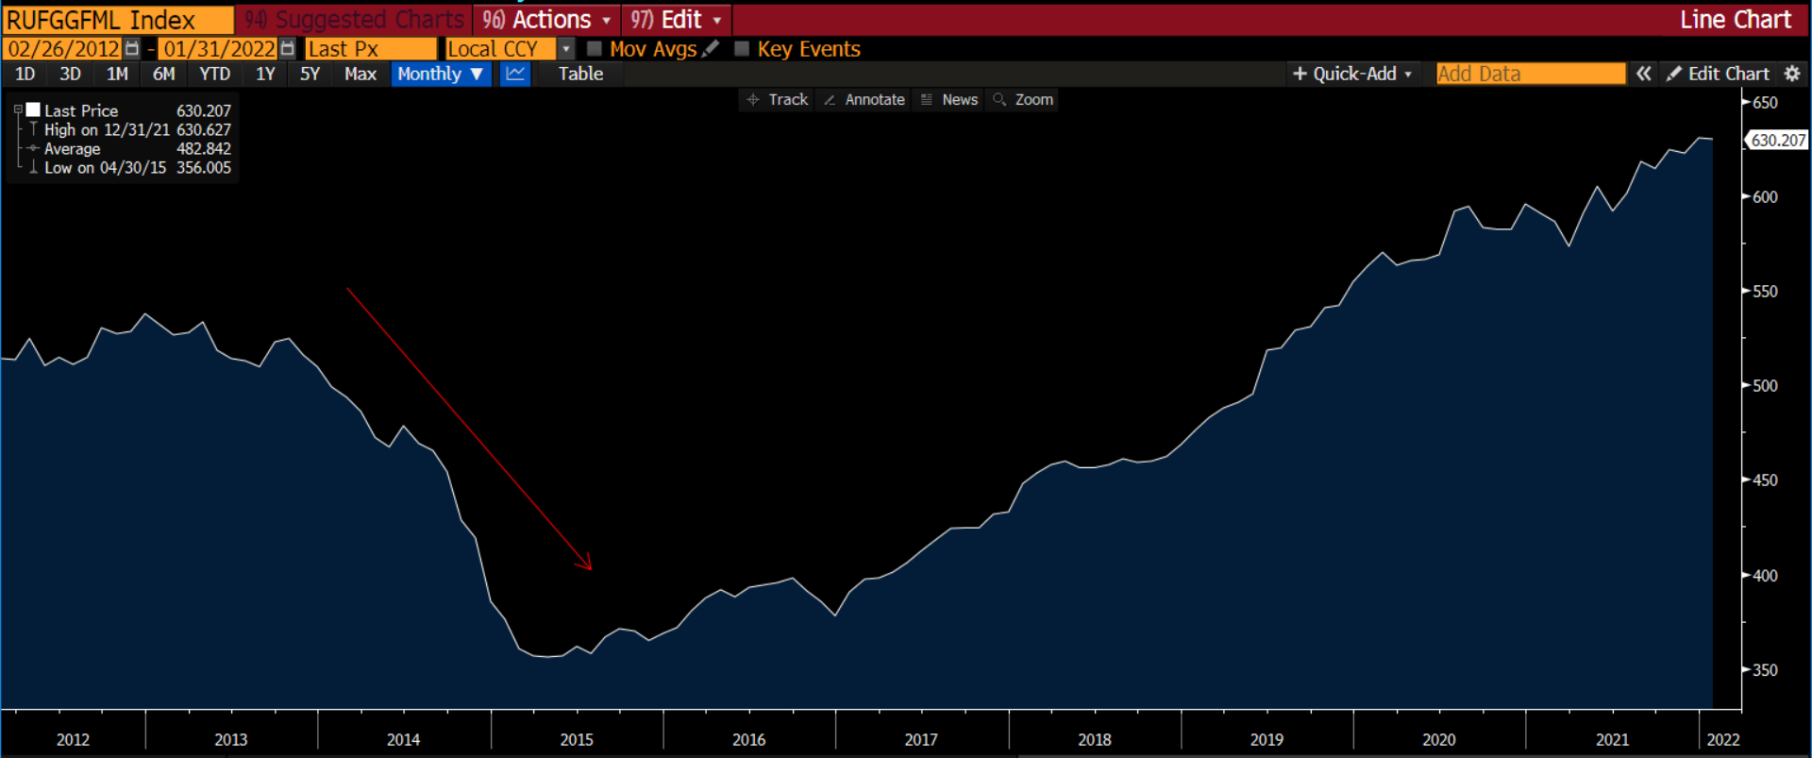Click the 400 y-axis value label
The height and width of the screenshot is (758, 1812).
click(1765, 575)
